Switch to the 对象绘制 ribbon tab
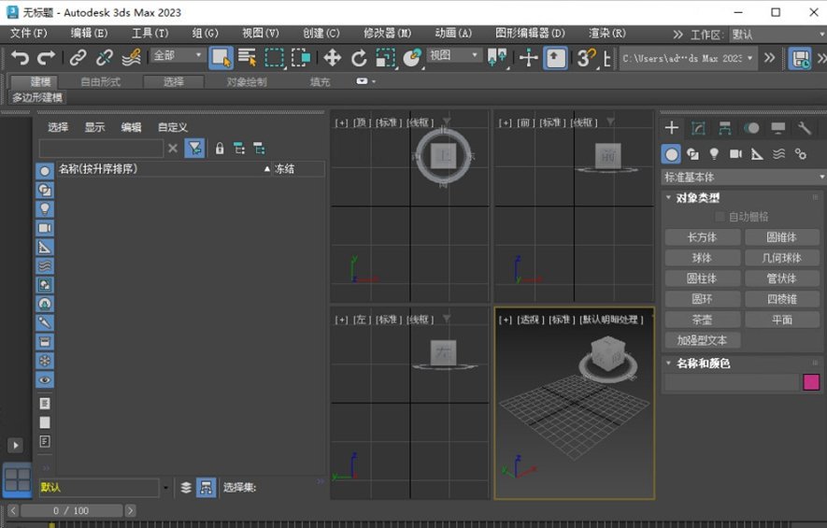 click(247, 81)
